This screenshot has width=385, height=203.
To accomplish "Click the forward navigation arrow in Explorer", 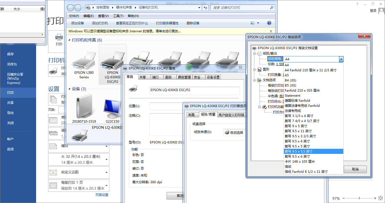I will pyautogui.click(x=78, y=8).
